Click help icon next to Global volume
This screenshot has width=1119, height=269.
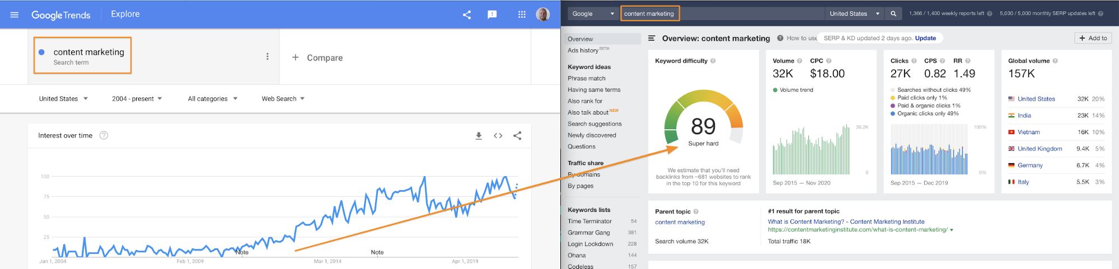pos(1055,61)
